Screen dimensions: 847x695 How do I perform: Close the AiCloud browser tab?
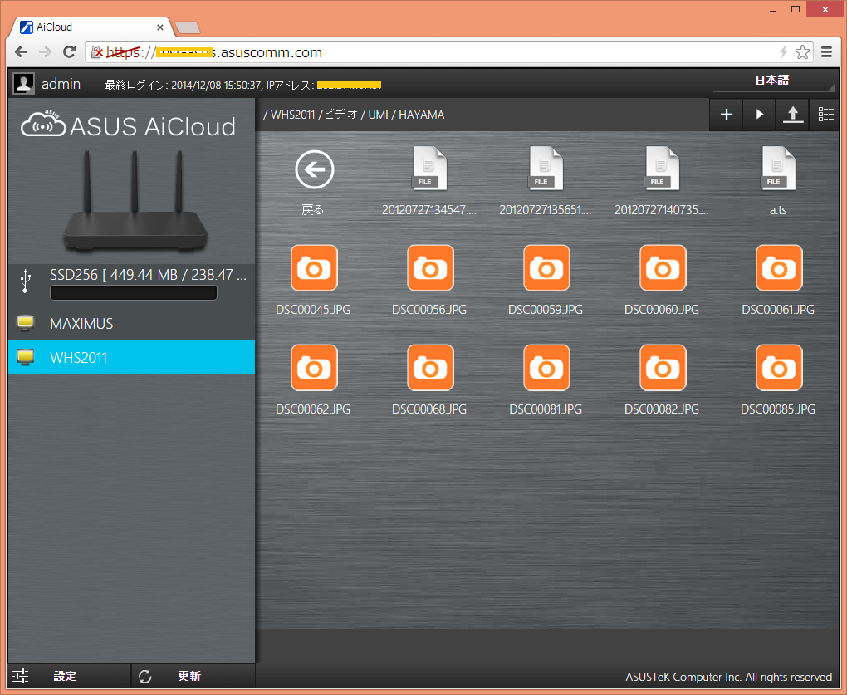160,27
